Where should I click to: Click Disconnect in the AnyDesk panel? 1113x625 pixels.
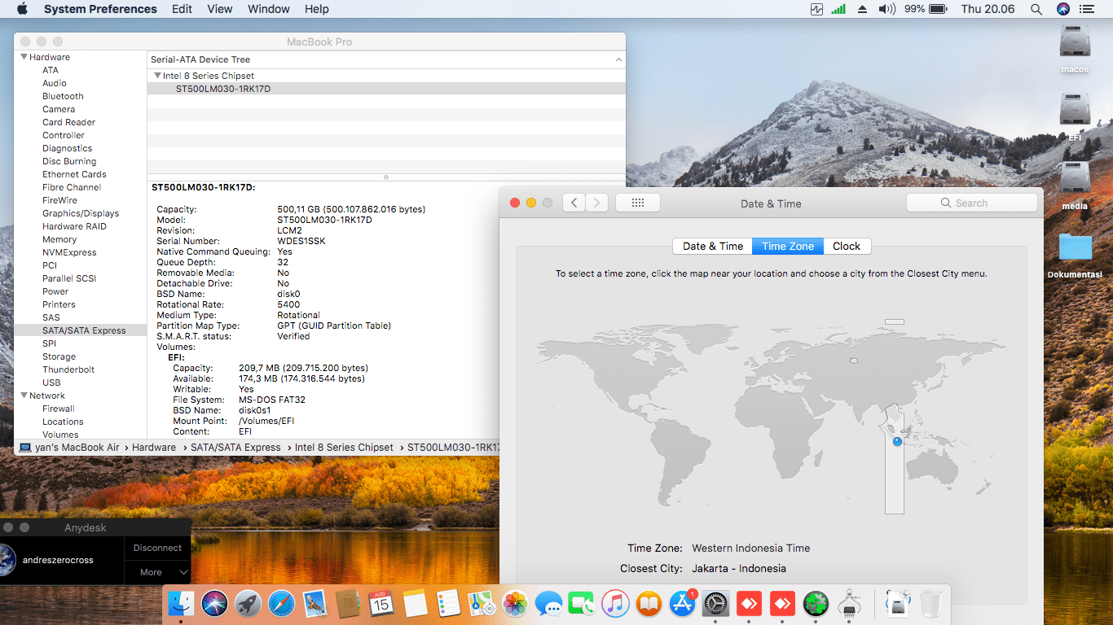click(157, 548)
